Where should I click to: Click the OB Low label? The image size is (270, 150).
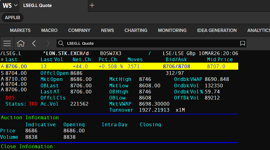click(x=117, y=98)
